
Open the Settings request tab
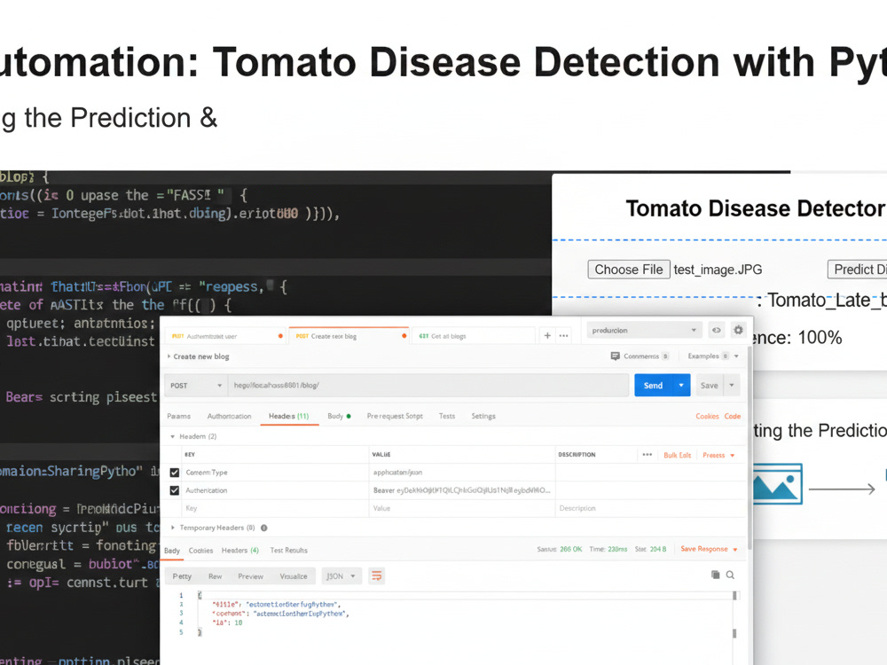[x=483, y=416]
